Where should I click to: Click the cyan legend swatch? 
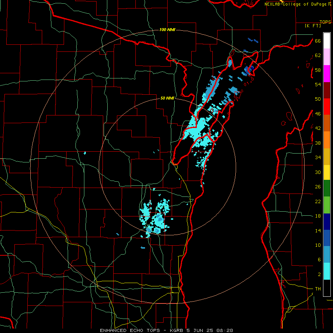[327, 271]
